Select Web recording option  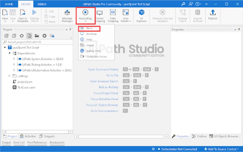(x=96, y=40)
